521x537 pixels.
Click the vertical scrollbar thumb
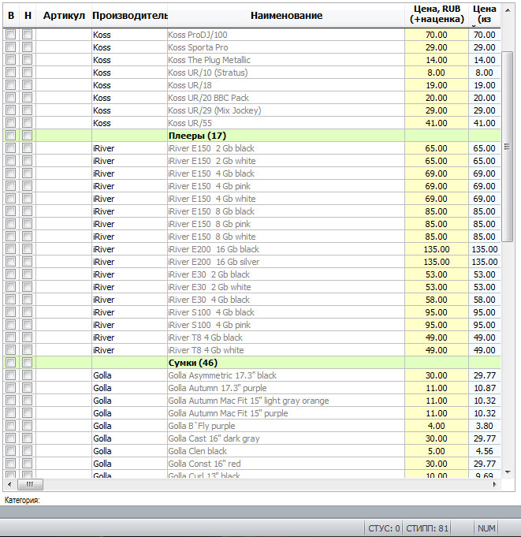click(x=508, y=147)
